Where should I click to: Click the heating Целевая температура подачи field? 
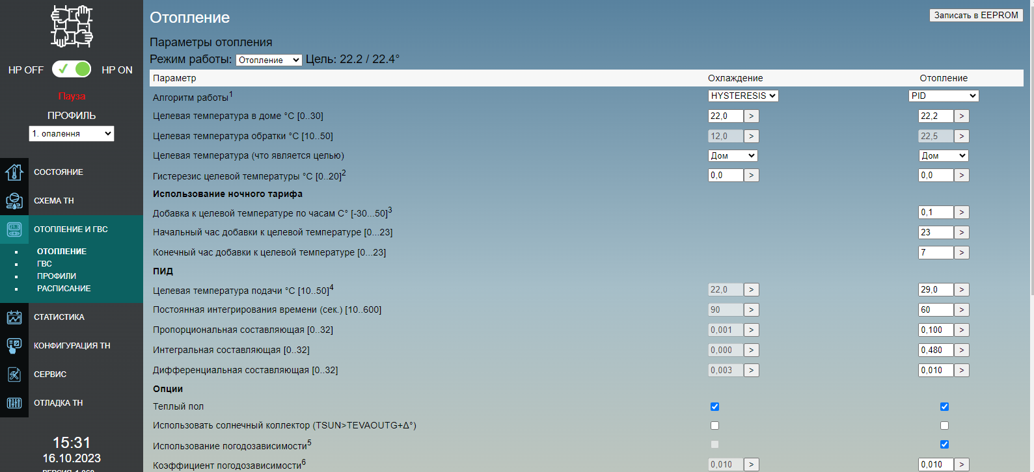(936, 289)
